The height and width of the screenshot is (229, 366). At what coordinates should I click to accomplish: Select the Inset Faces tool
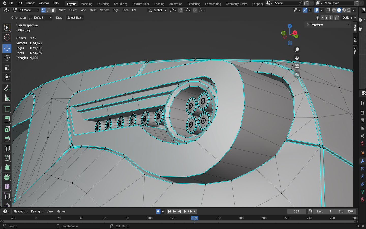[7, 129]
